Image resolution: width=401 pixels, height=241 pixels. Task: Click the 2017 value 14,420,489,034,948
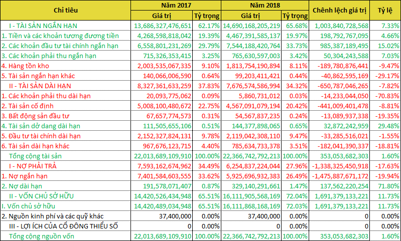163,206
